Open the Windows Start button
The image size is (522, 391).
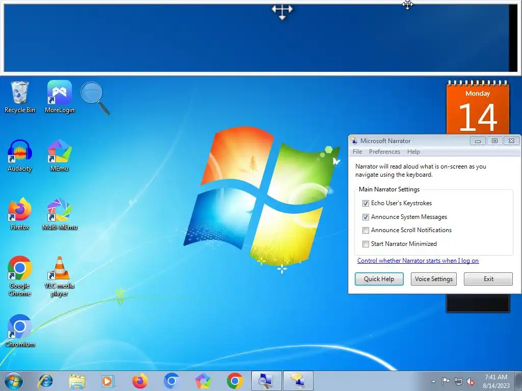tap(14, 381)
